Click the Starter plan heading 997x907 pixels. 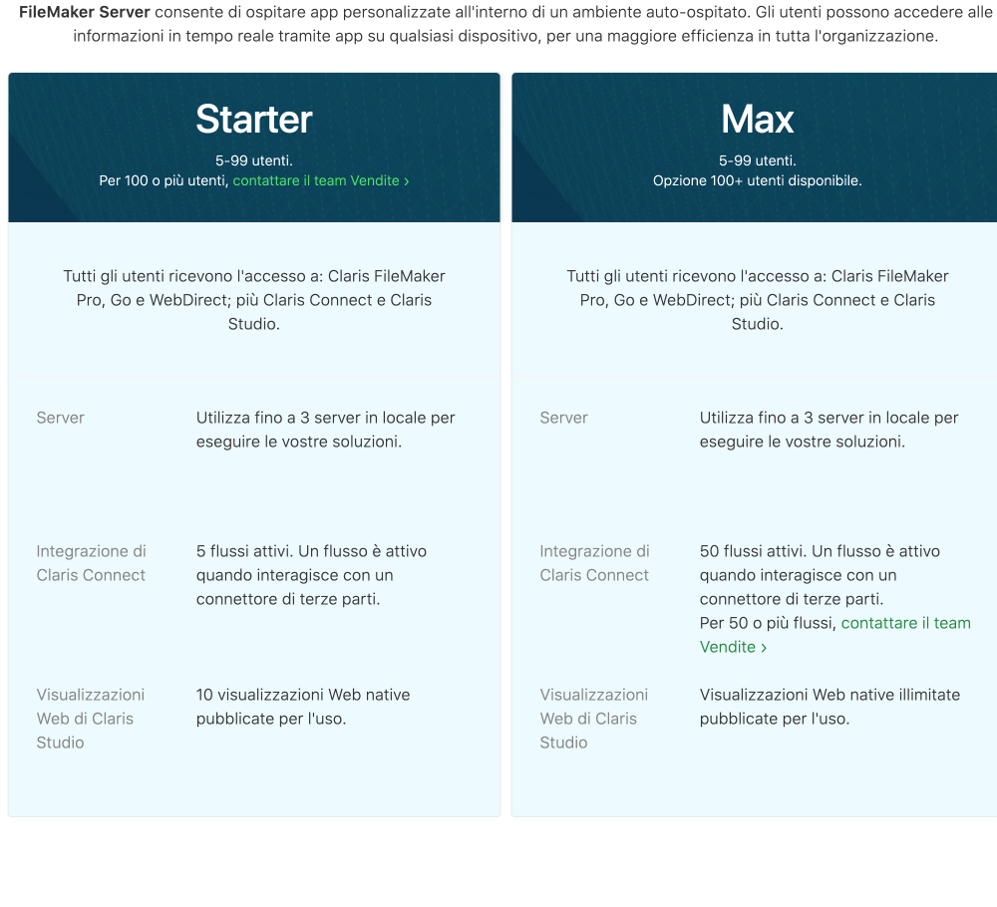(x=253, y=119)
